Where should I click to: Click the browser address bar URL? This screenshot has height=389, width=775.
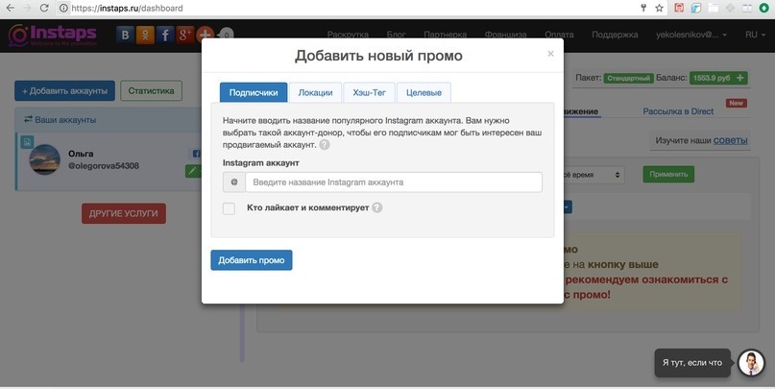click(x=127, y=8)
